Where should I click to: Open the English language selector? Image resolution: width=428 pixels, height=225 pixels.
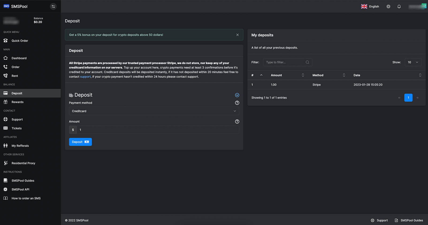370,6
